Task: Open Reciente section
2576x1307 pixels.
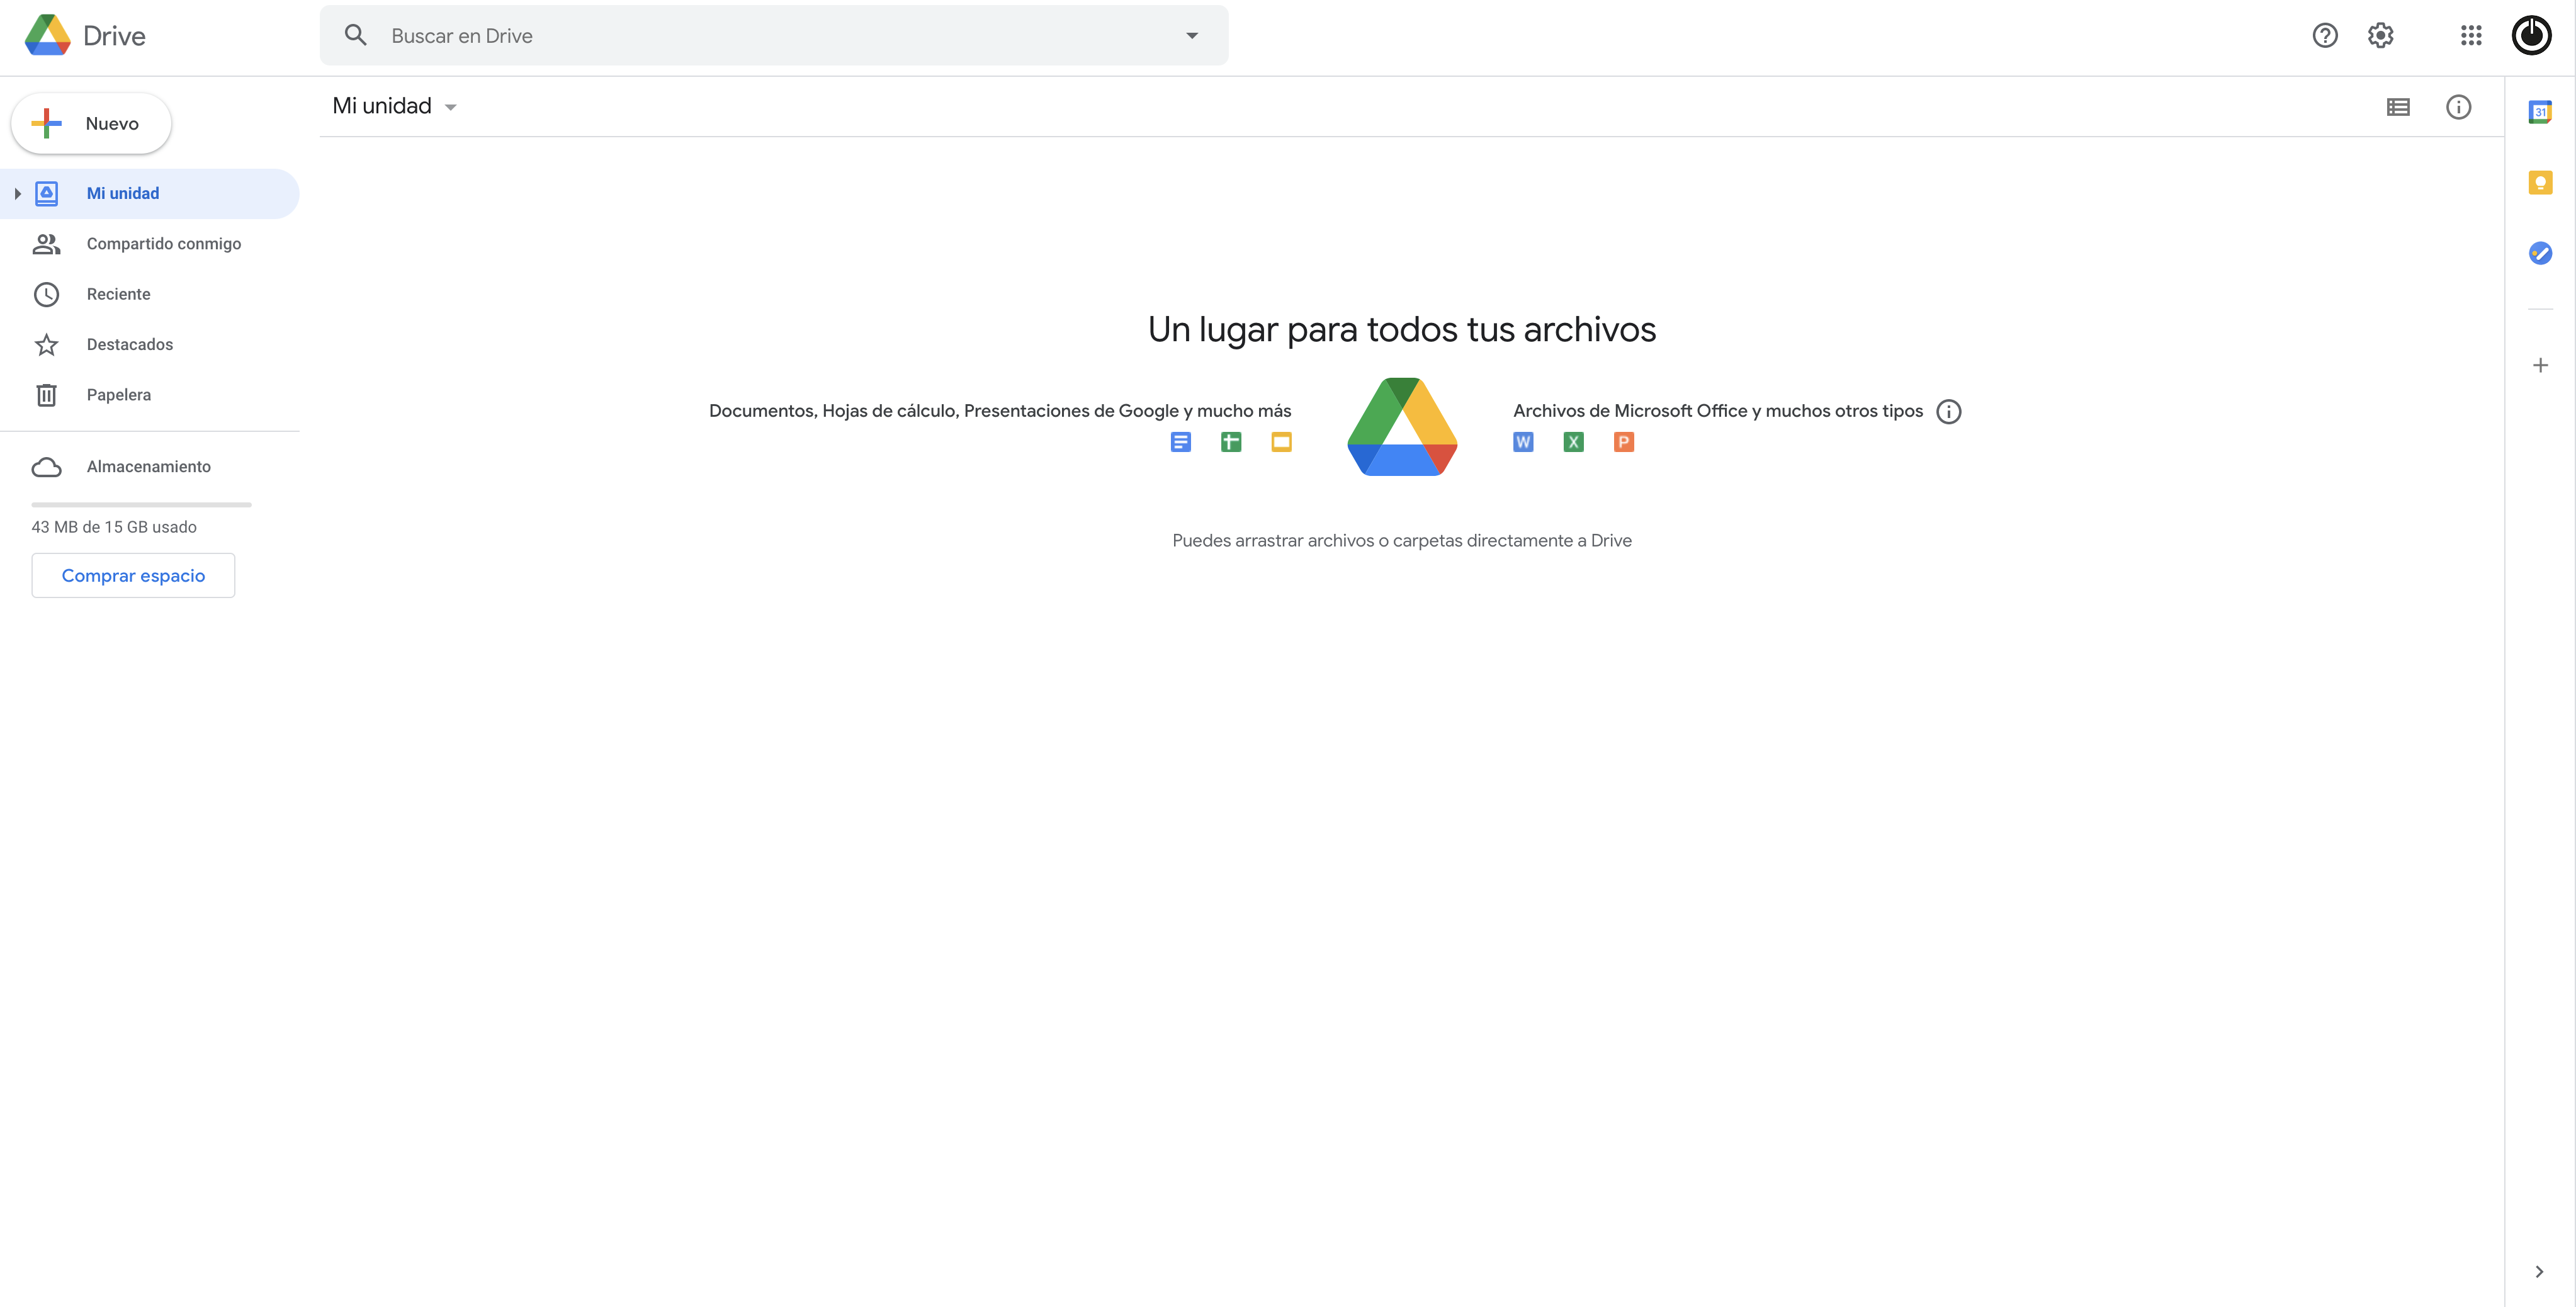Action: point(150,294)
